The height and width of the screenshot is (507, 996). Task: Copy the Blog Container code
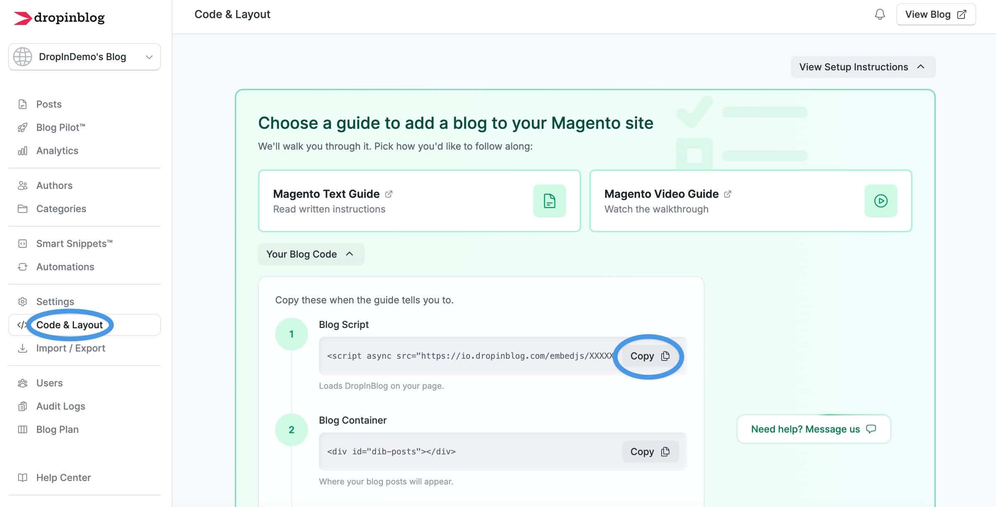650,451
